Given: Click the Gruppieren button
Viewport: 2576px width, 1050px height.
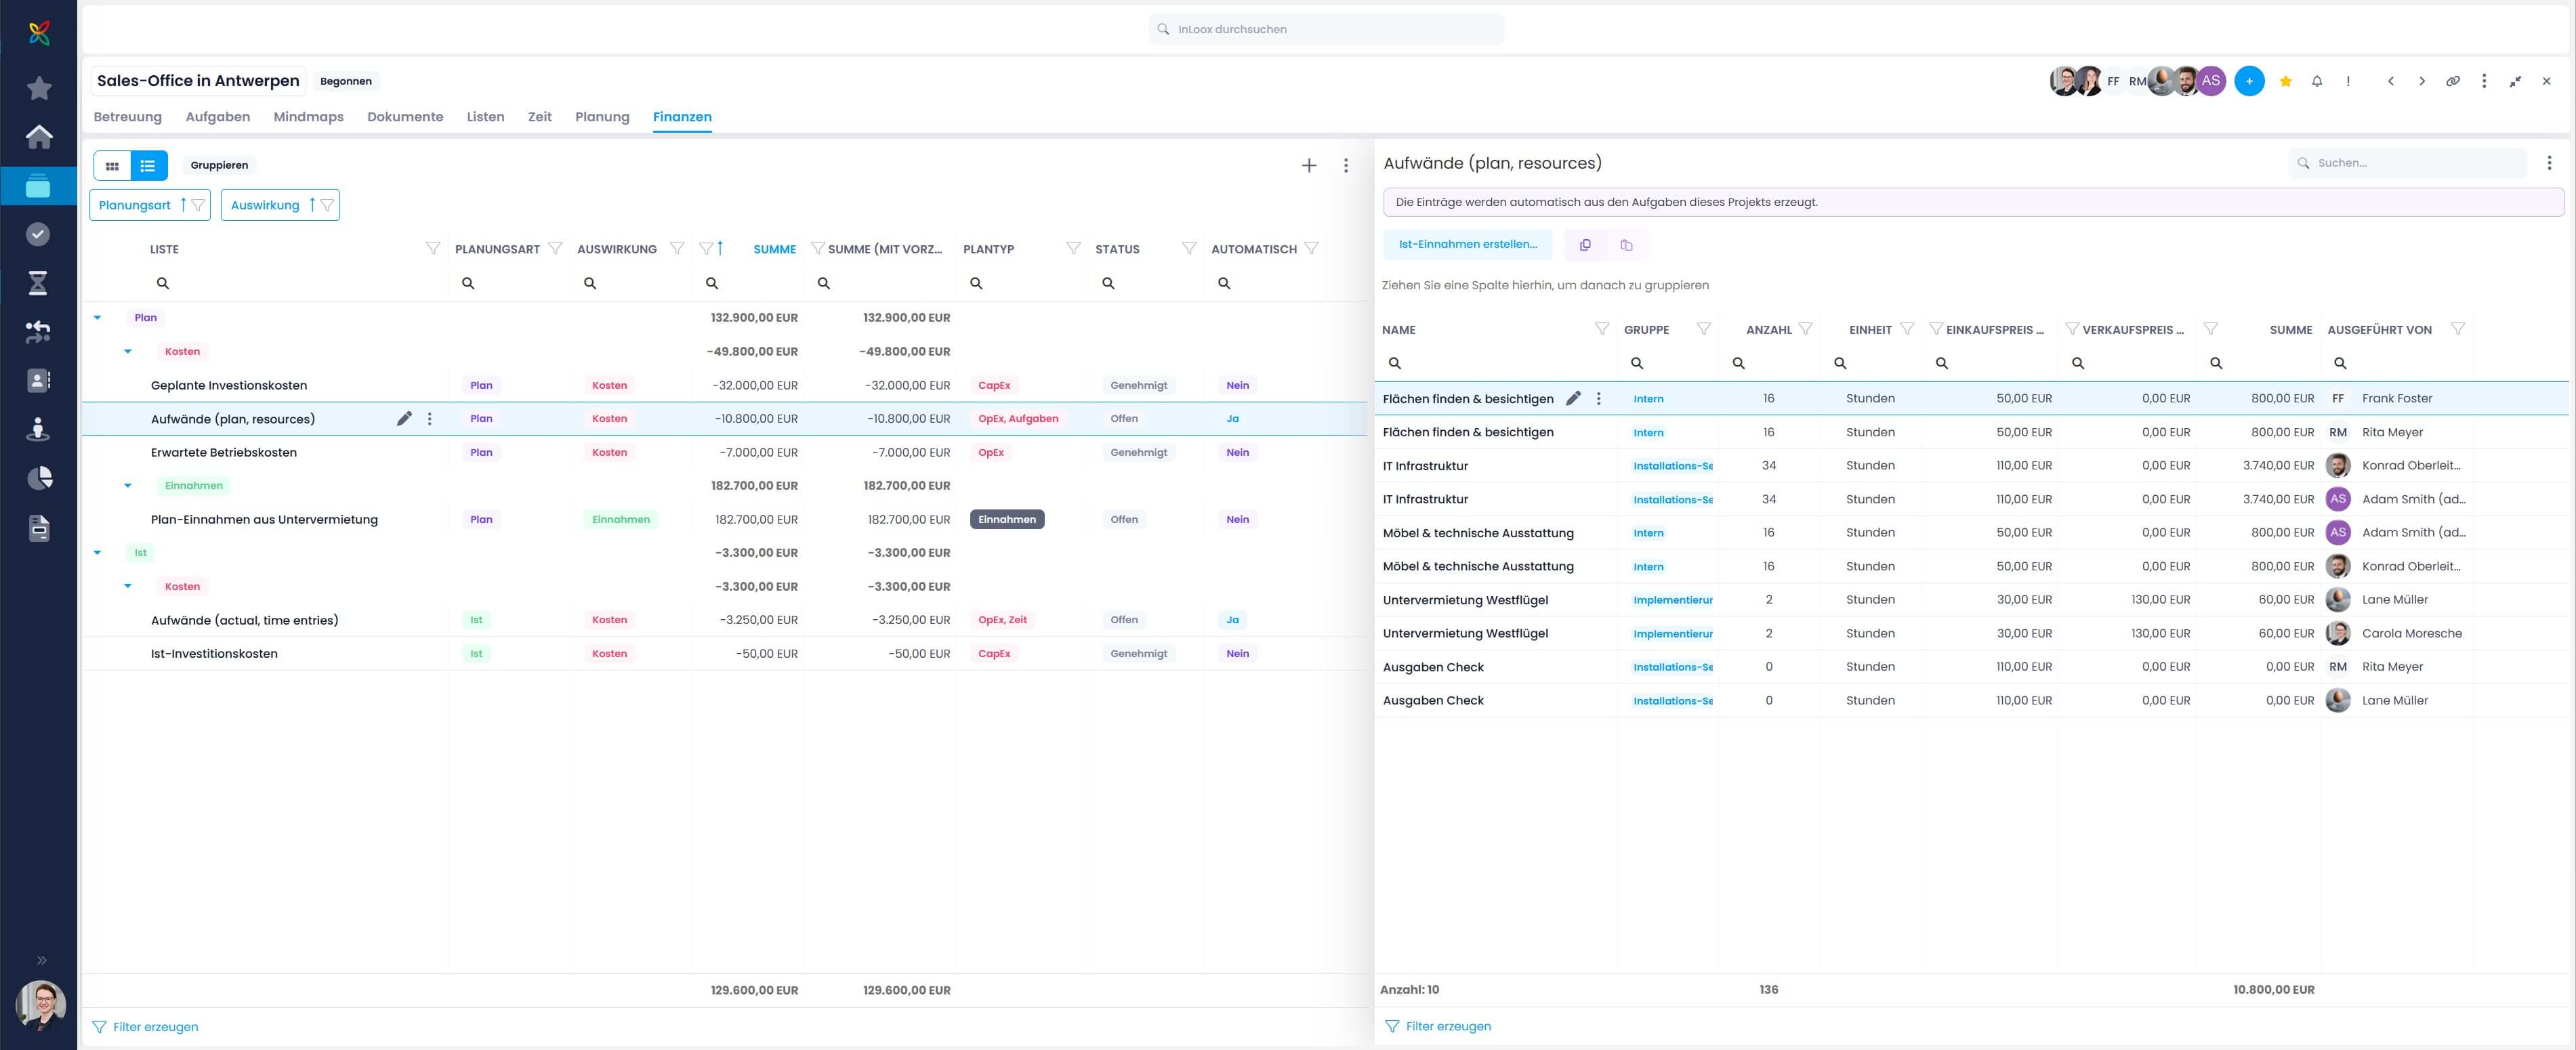Looking at the screenshot, I should [x=219, y=166].
